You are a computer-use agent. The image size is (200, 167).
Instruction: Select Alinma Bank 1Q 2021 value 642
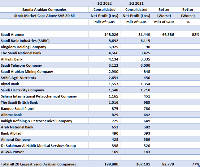click(136, 115)
